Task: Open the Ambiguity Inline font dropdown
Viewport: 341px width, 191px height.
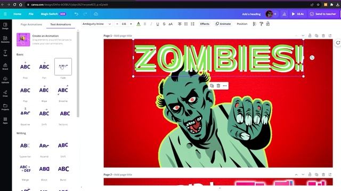Action: click(97, 24)
